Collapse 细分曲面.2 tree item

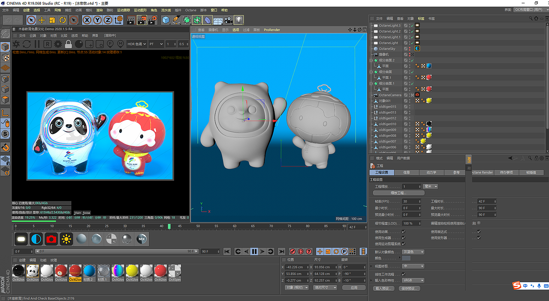(x=371, y=60)
